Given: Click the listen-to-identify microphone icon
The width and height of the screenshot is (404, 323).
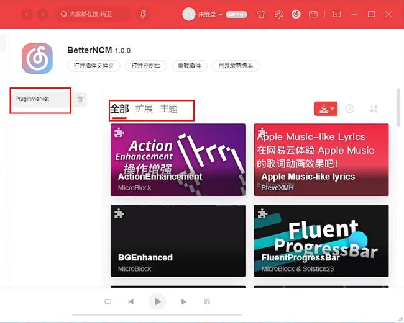Looking at the screenshot, I should [143, 14].
